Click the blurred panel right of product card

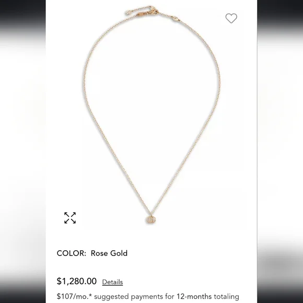pos(280,151)
